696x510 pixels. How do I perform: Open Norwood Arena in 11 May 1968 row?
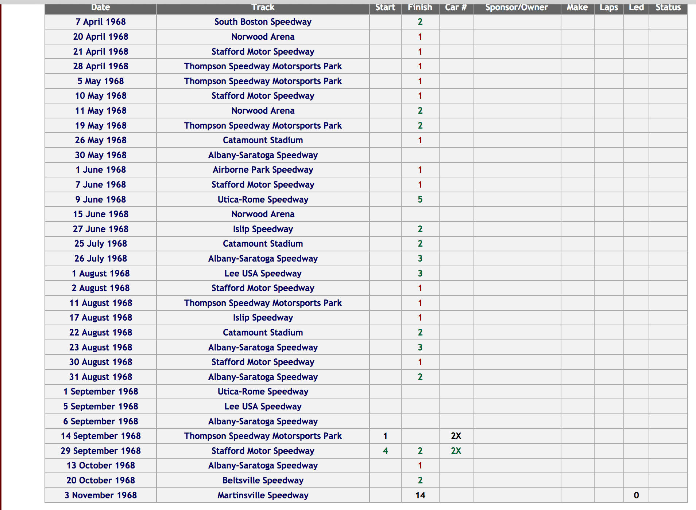tap(263, 111)
